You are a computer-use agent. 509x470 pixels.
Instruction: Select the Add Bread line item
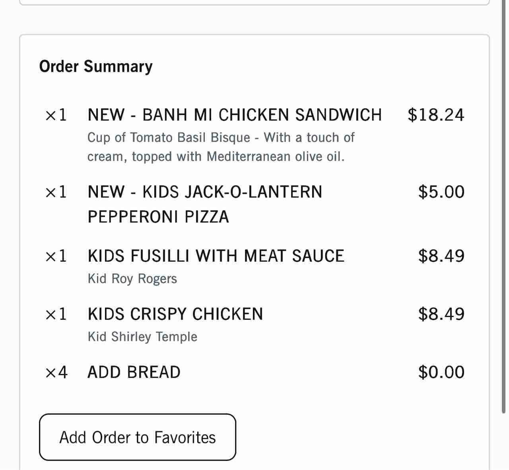click(134, 372)
